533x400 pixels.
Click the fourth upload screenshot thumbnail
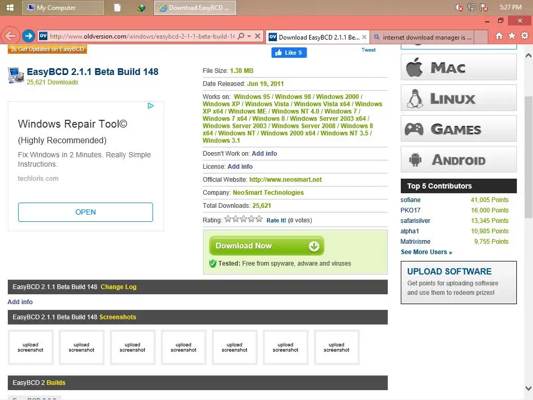184,347
